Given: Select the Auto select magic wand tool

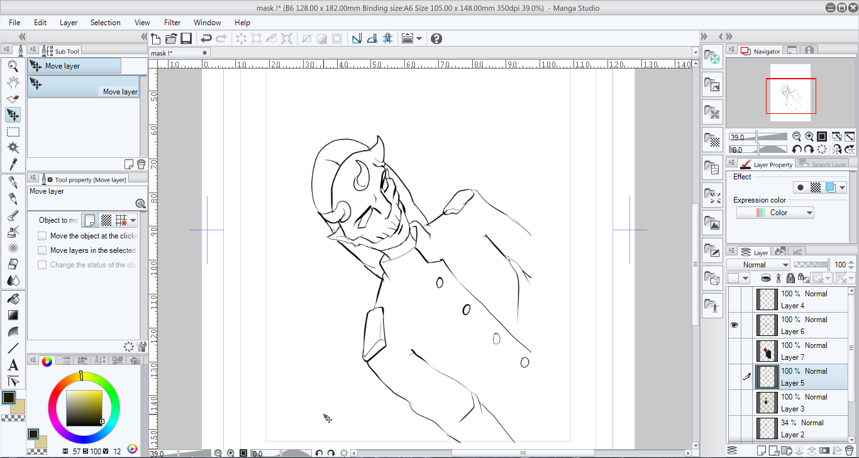Looking at the screenshot, I should (x=13, y=148).
